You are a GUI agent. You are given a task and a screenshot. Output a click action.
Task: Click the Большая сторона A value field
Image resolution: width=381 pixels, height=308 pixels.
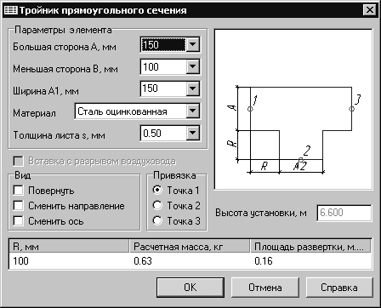click(x=163, y=45)
